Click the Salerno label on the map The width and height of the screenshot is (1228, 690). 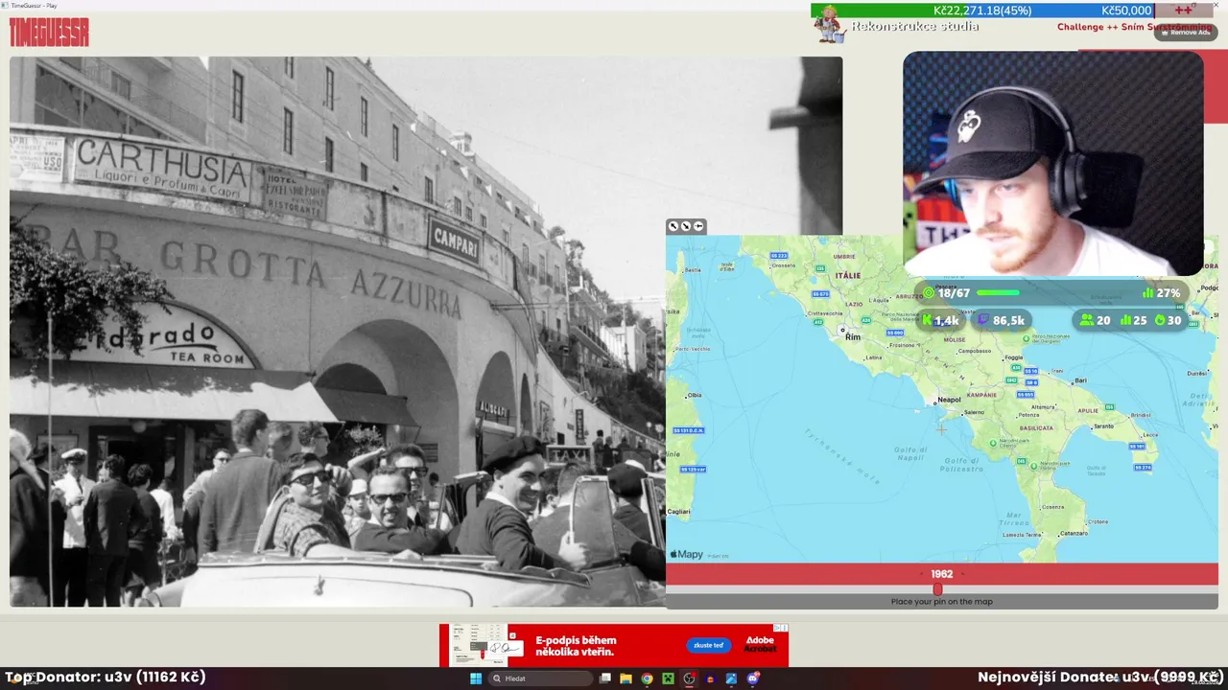pos(974,412)
